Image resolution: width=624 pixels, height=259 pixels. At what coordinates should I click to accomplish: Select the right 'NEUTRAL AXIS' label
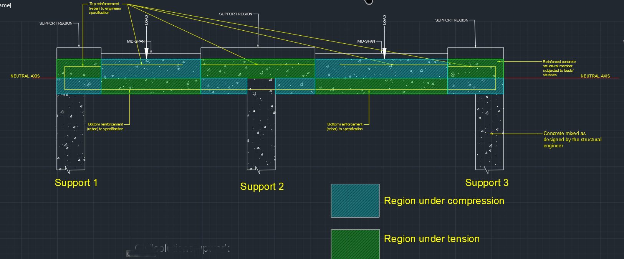click(595, 76)
